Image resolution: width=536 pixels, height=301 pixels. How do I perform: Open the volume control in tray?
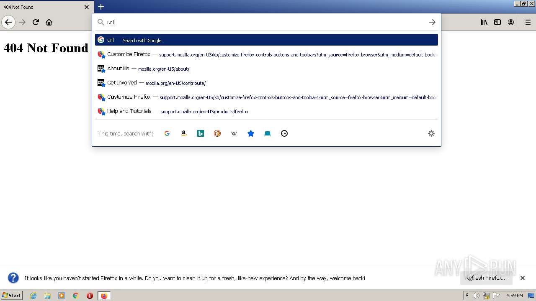pos(476,296)
